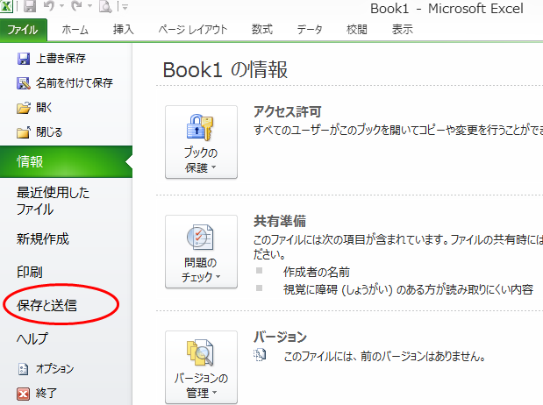Image resolution: width=543 pixels, height=405 pixels.
Task: Open the Redo history dropdown arrow
Action: (89, 6)
